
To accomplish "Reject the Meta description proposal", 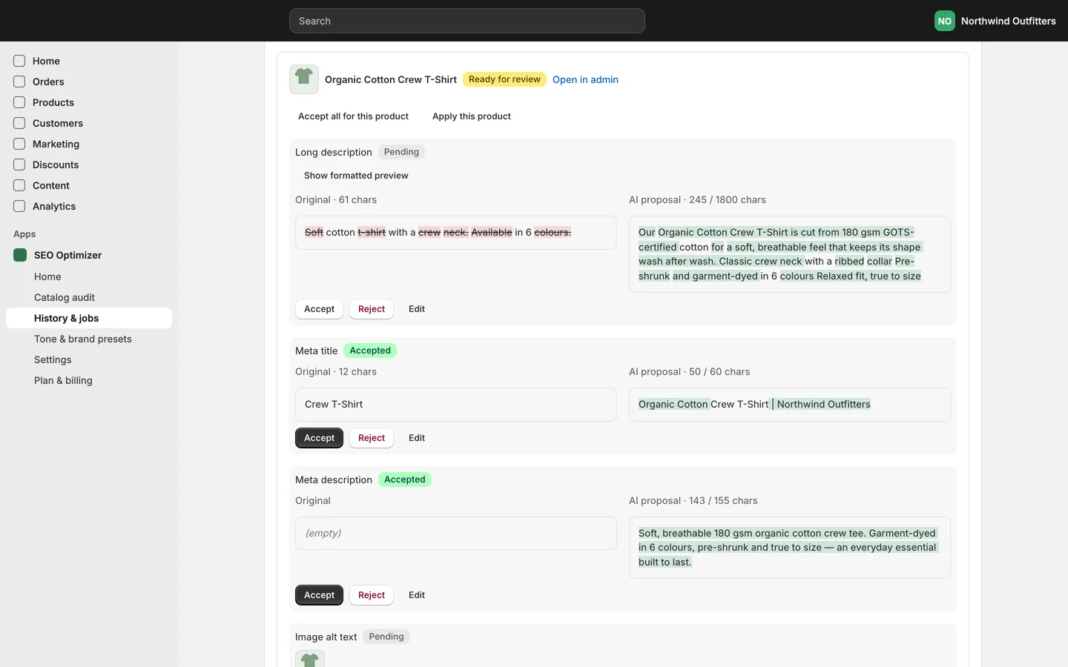I will [372, 595].
